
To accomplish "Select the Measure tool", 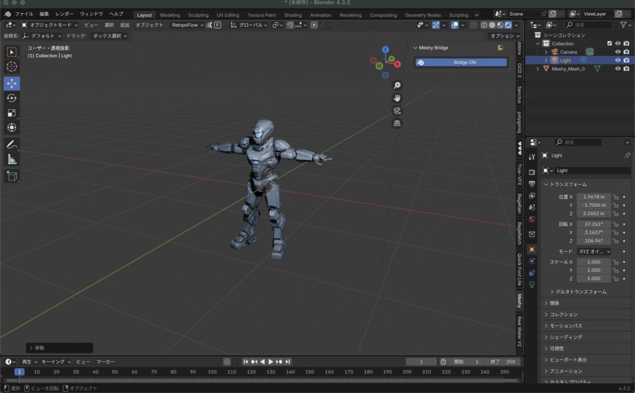I will [x=12, y=159].
